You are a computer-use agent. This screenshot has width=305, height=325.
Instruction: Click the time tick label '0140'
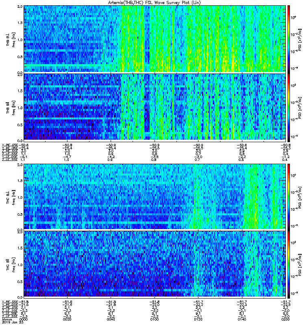click(242, 319)
